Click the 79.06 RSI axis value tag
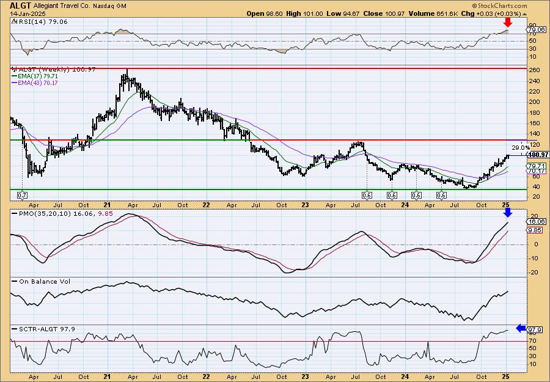This screenshot has height=382, width=550. (537, 29)
